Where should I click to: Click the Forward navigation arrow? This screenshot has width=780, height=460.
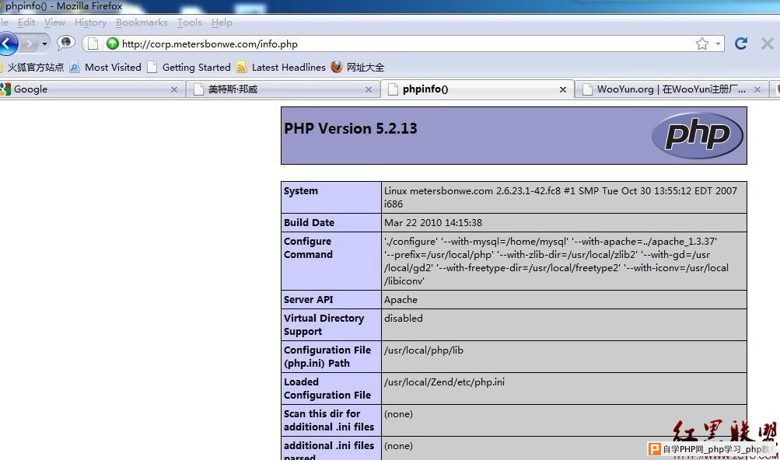[x=30, y=44]
